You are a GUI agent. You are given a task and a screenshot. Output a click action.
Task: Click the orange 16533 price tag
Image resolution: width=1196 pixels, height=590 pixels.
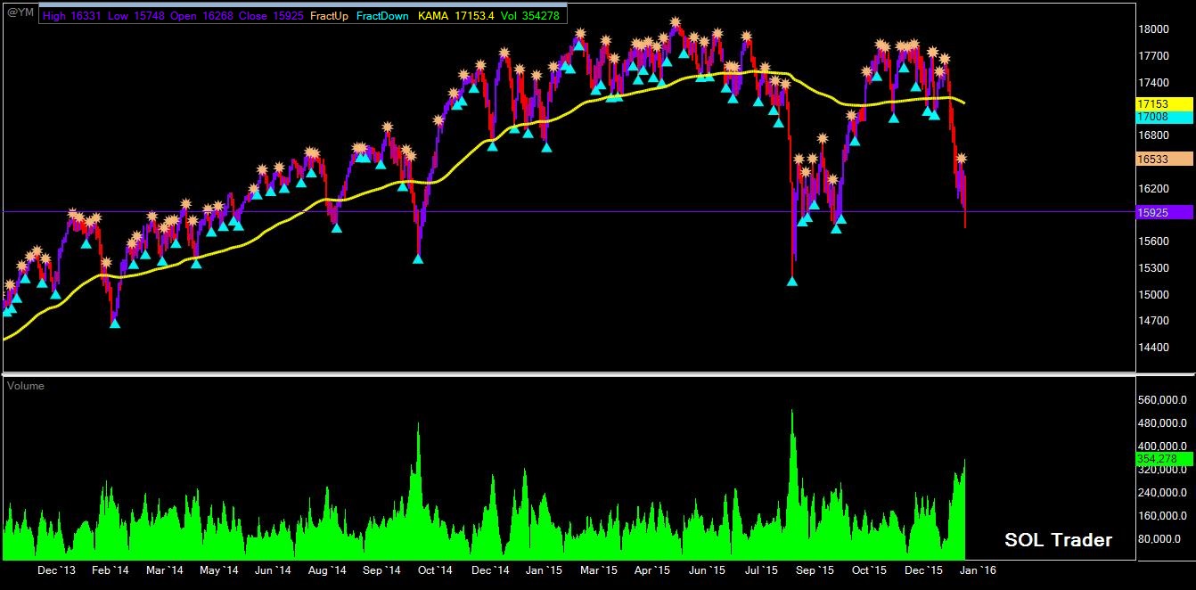1165,159
